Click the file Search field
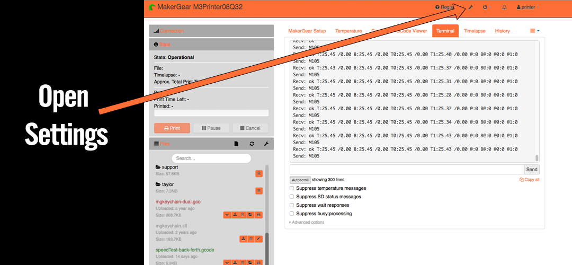Image resolution: width=572 pixels, height=265 pixels. pyautogui.click(x=211, y=158)
